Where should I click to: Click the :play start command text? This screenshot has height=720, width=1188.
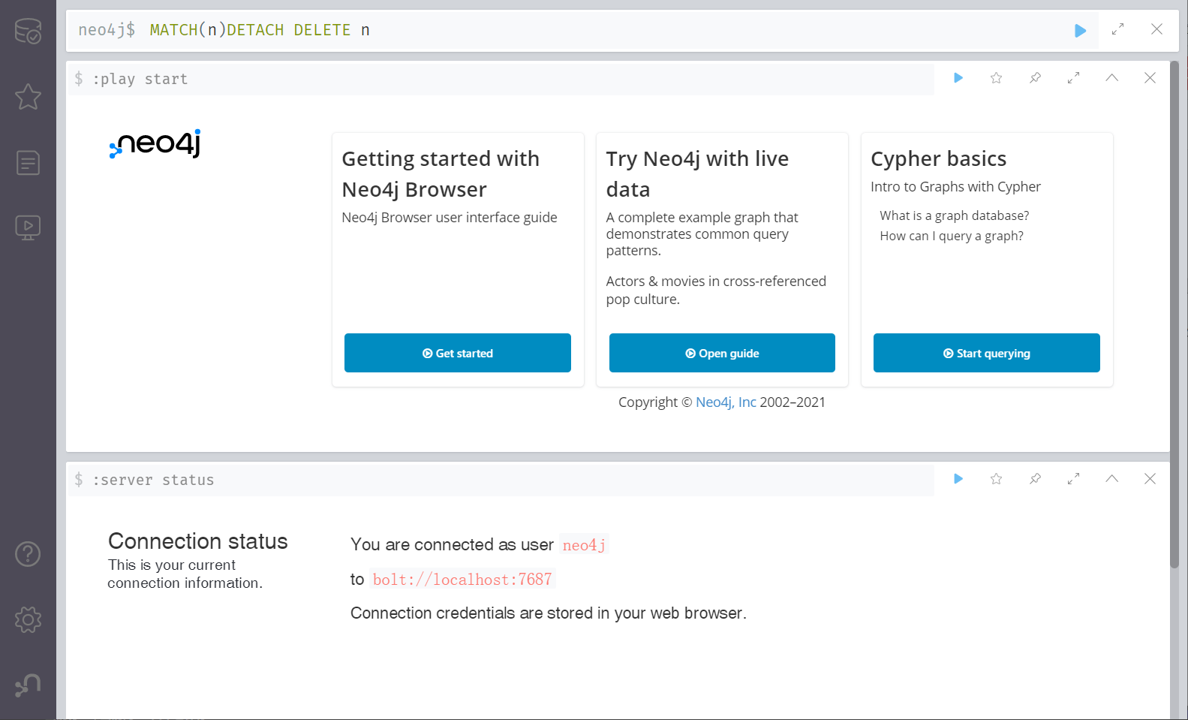point(140,79)
